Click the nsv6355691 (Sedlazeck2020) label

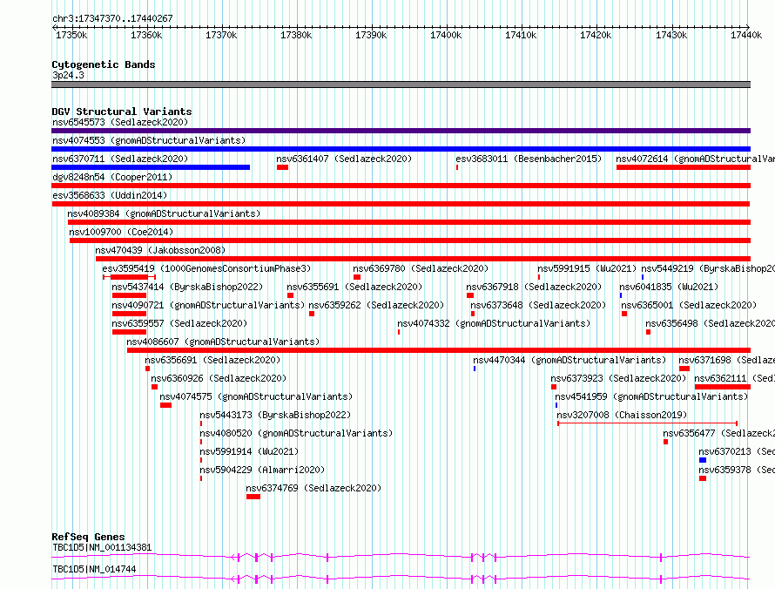354,287
